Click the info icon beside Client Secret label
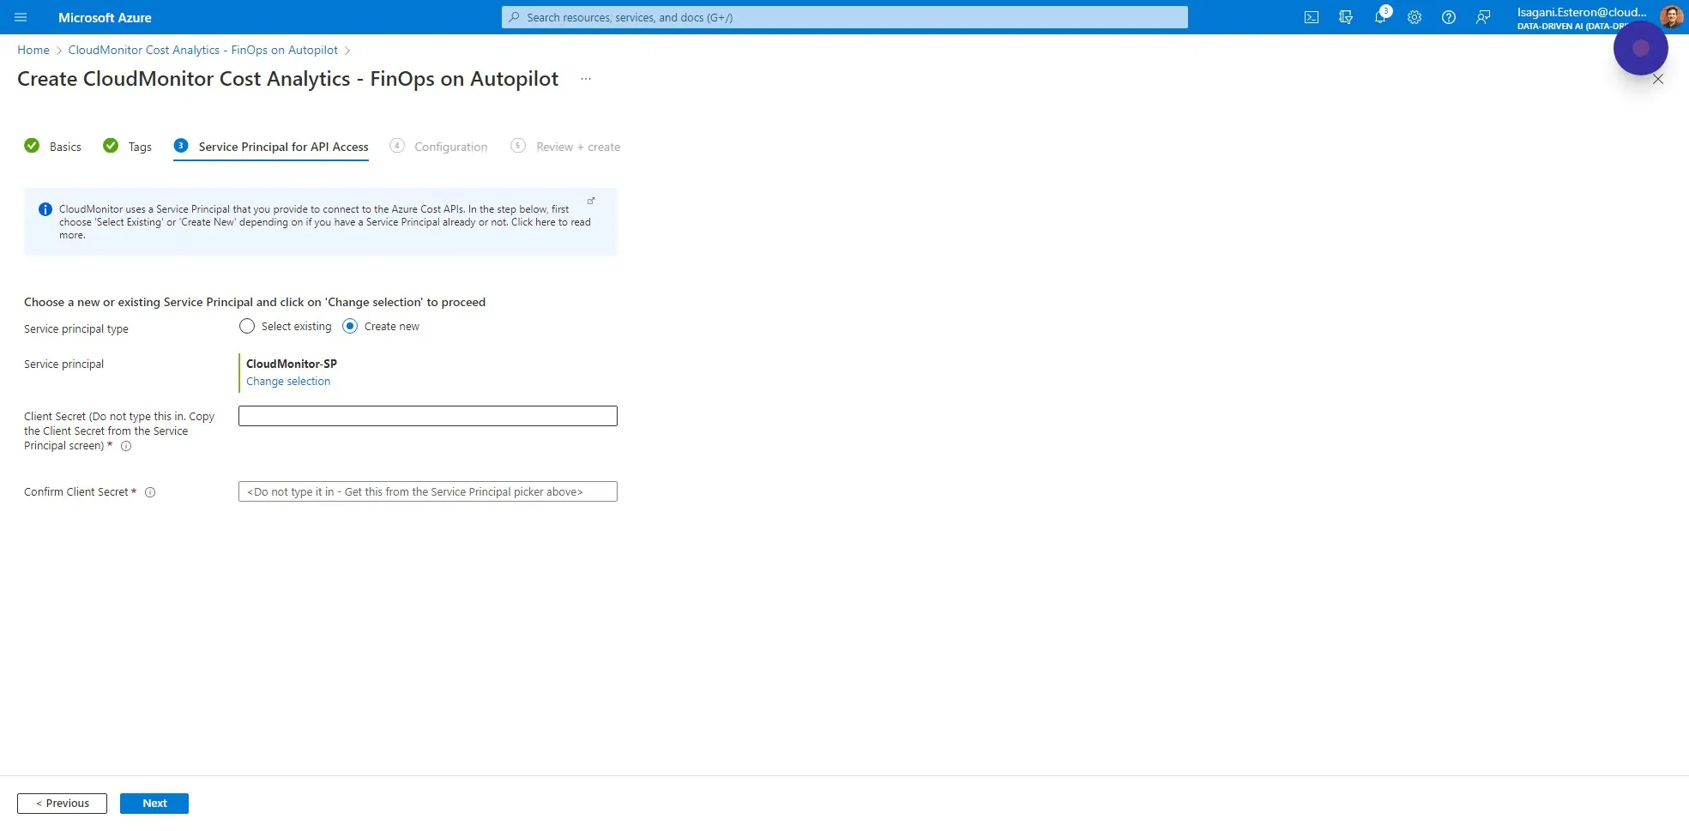This screenshot has height=831, width=1689. 126,446
